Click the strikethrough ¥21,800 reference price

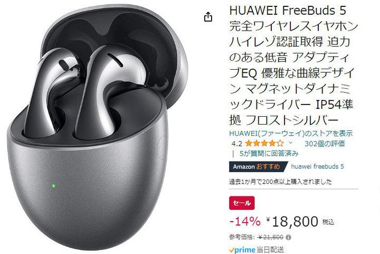pyautogui.click(x=271, y=237)
